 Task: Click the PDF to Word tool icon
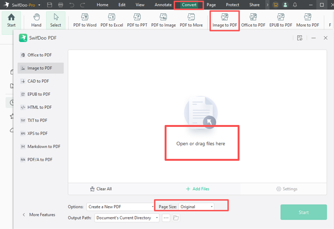click(85, 20)
